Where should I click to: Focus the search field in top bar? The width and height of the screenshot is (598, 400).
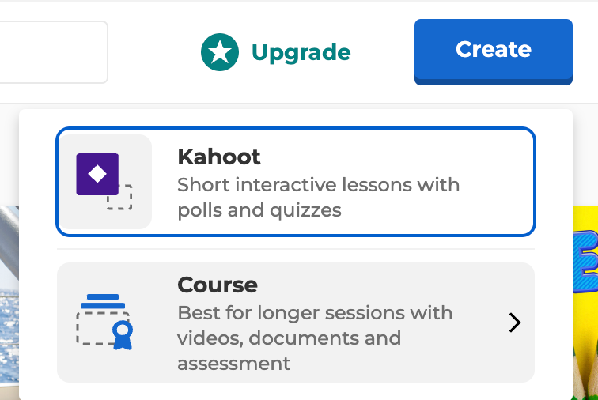tap(52, 52)
